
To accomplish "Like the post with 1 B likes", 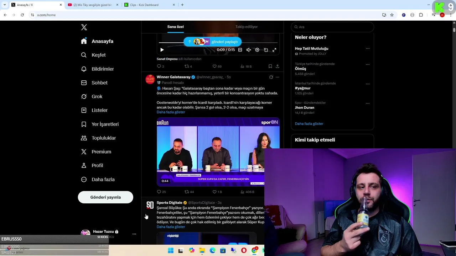I will [x=217, y=192].
